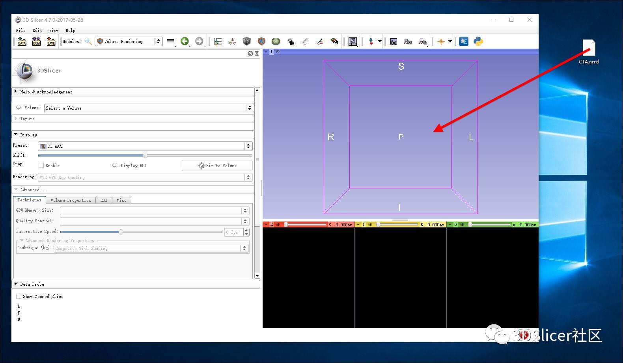Adjust the Red slice offset slider
The height and width of the screenshot is (363, 623).
click(306, 224)
